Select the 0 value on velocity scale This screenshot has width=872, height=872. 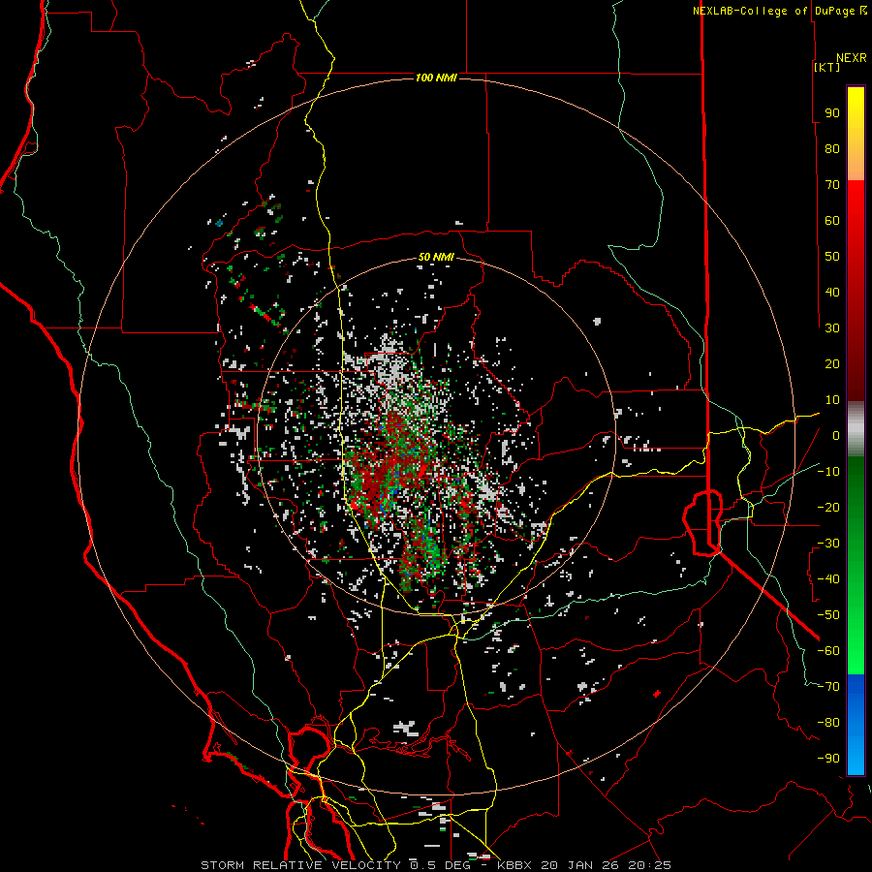[836, 435]
